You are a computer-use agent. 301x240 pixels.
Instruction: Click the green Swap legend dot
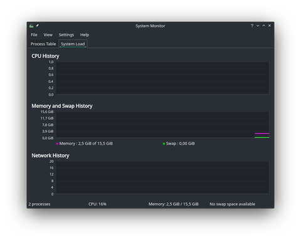[164, 143]
